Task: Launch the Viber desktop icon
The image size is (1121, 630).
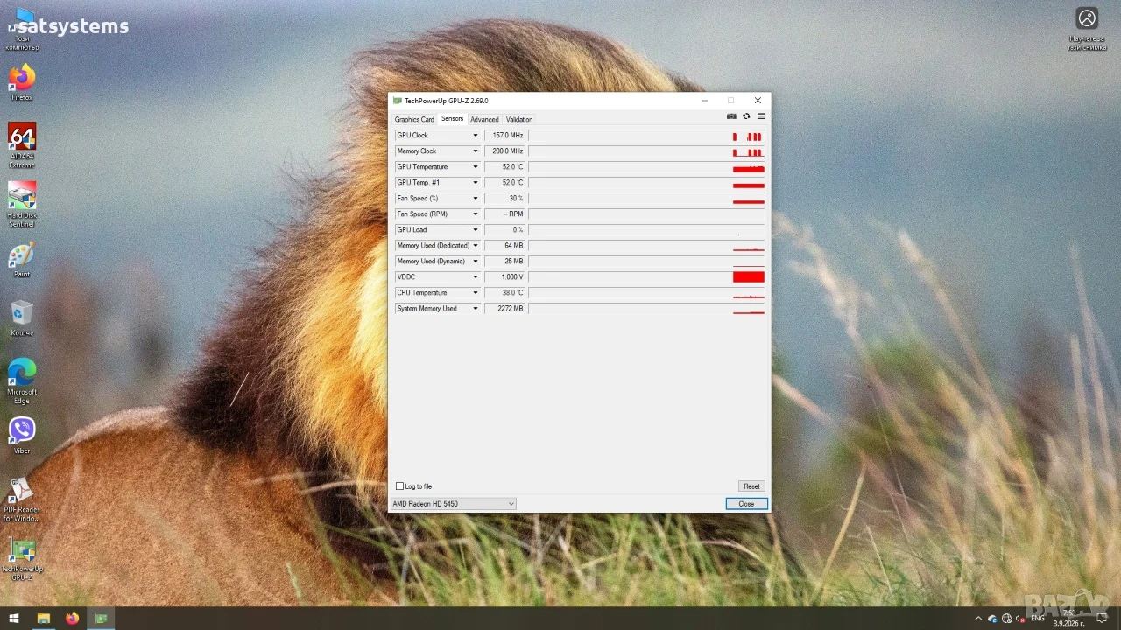Action: [22, 436]
